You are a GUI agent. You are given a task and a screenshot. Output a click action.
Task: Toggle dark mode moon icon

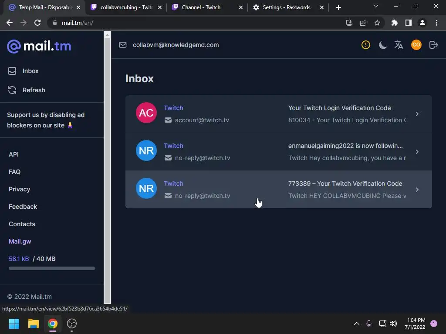(382, 45)
